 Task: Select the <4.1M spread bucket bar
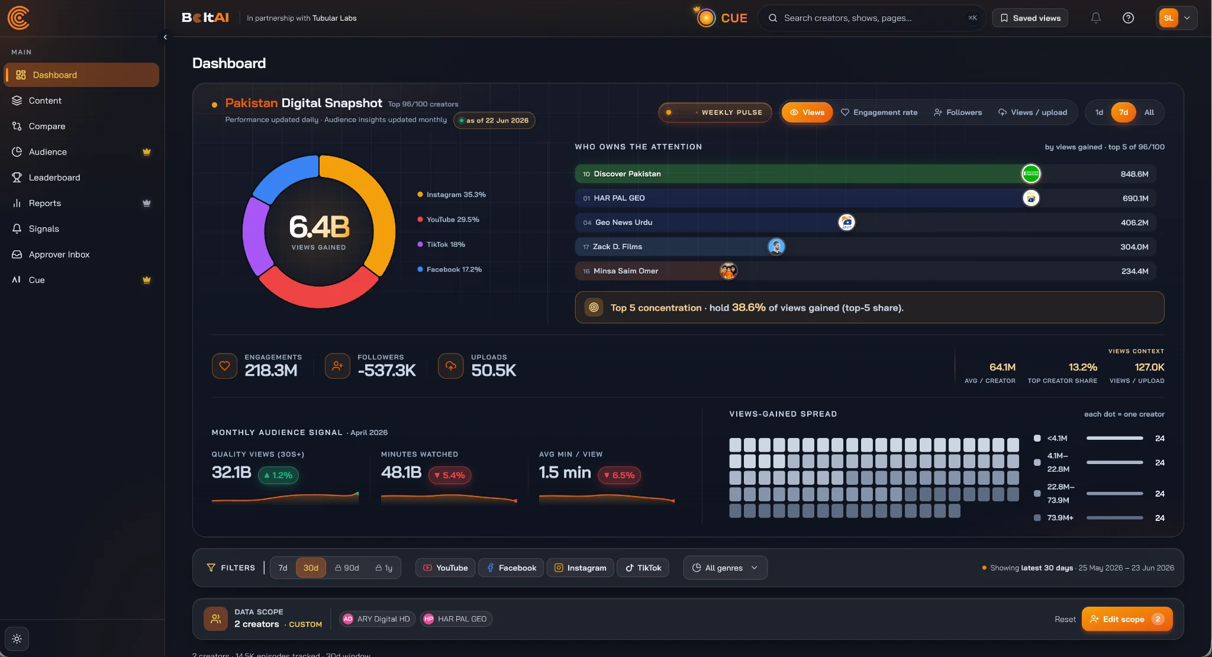(x=1114, y=439)
